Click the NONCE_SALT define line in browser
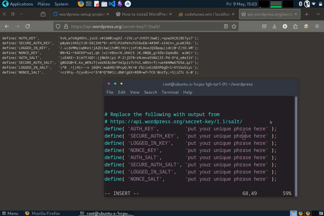The width and height of the screenshot is (324, 216). pyautogui.click(x=100, y=72)
